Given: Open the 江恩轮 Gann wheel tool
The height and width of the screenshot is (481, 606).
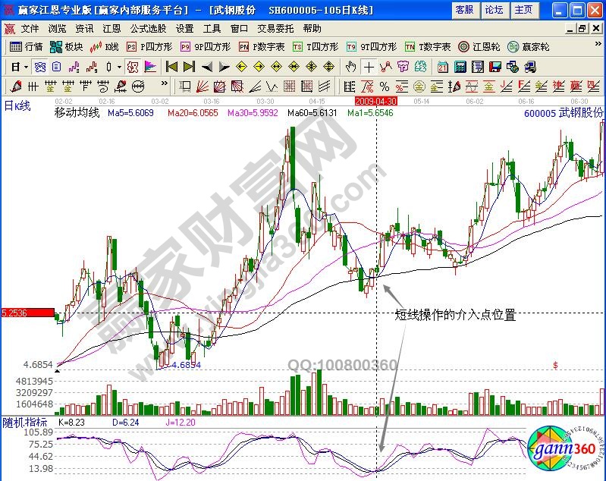Looking at the screenshot, I should tap(480, 47).
